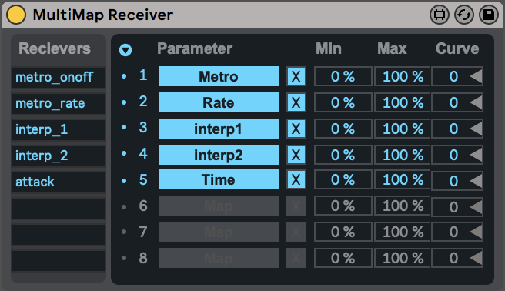This screenshot has width=505, height=291.
Task: Unmap Rate parameter using its X button
Action: point(296,102)
